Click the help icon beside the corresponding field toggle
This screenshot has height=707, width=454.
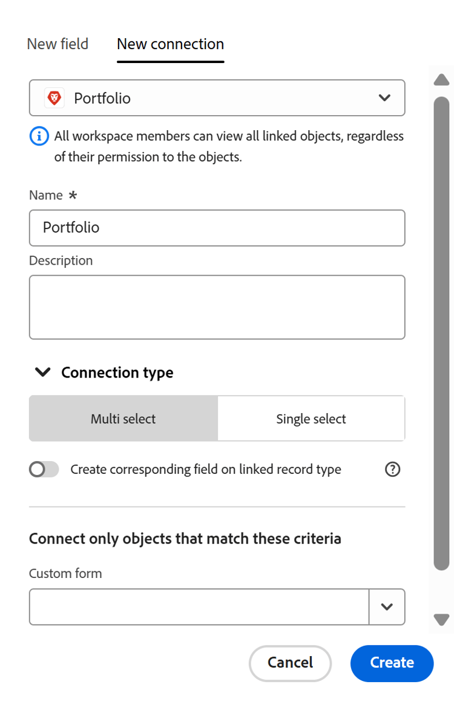click(392, 469)
